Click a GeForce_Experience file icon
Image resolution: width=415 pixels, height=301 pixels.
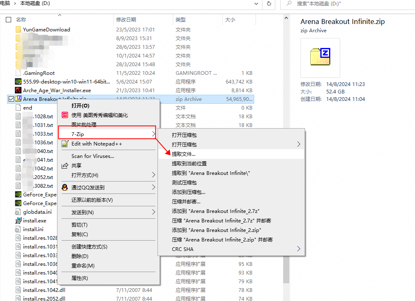tap(17, 194)
